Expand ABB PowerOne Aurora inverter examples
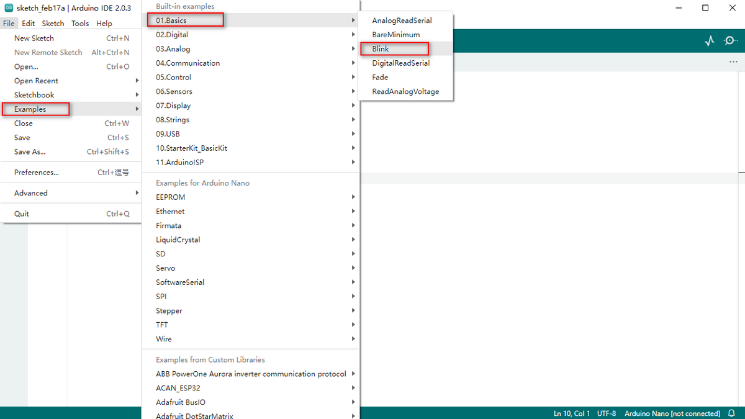This screenshot has height=419, width=745. [251, 374]
